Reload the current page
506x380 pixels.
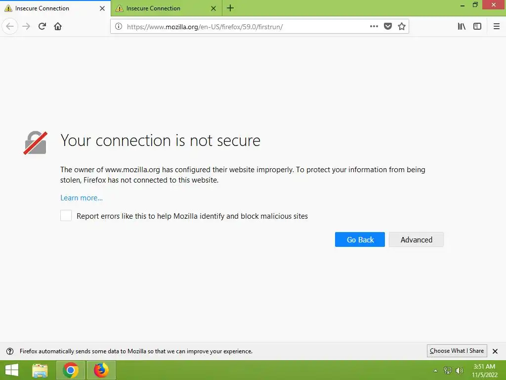tap(42, 27)
